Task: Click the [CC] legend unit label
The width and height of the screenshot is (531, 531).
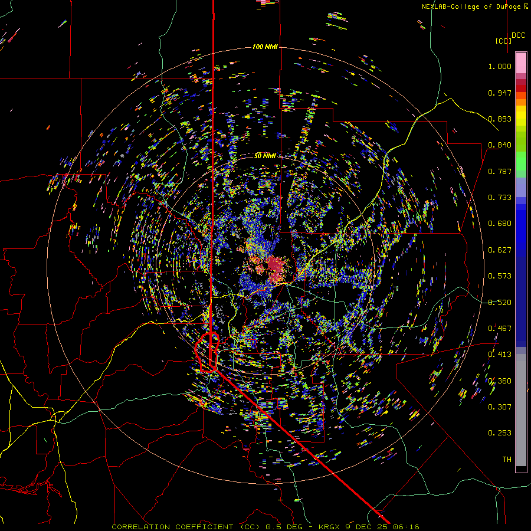Action: [503, 41]
